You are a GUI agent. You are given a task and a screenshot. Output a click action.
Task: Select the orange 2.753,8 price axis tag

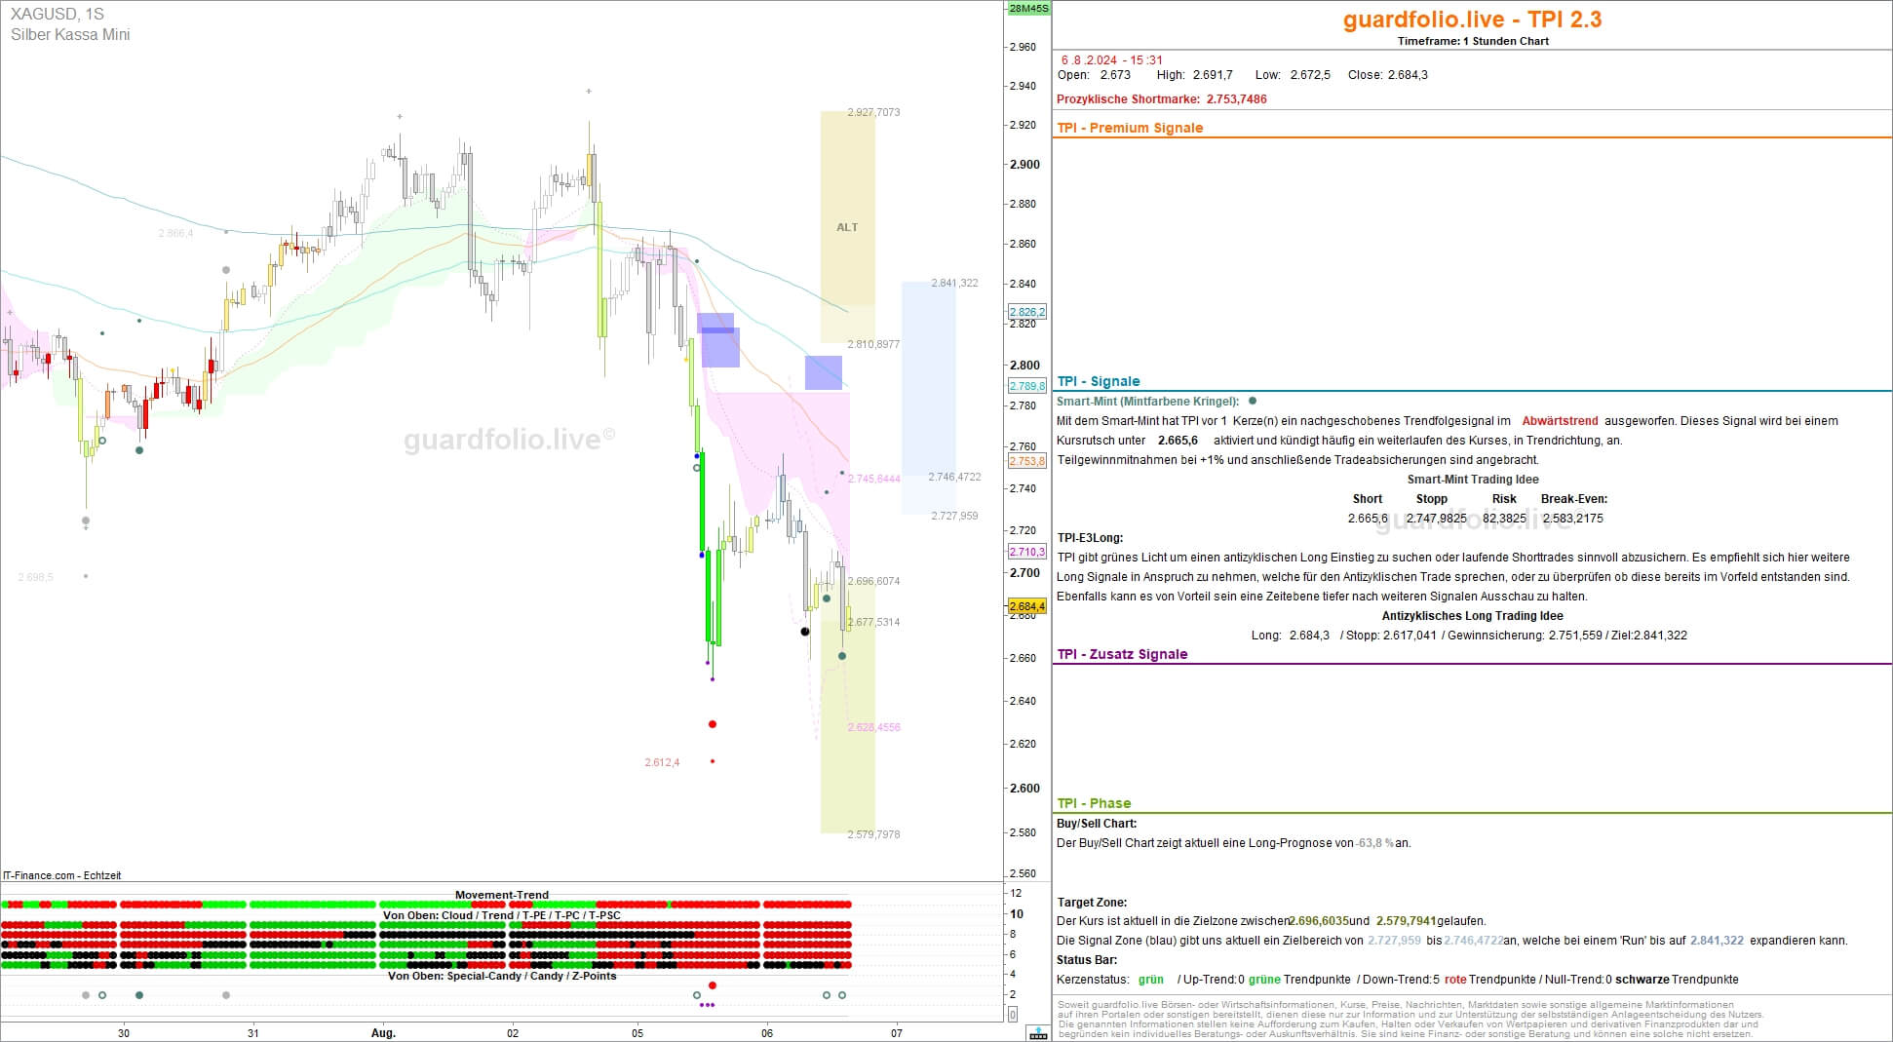pyautogui.click(x=1026, y=461)
